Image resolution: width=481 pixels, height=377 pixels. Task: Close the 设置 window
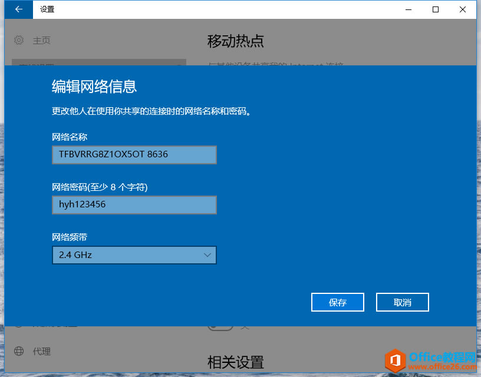pos(463,9)
